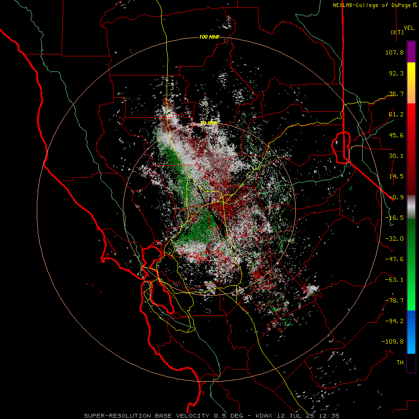Image resolution: width=419 pixels, height=419 pixels.
Task: Click the -94.2 velocity scale value
Action: [x=394, y=321]
